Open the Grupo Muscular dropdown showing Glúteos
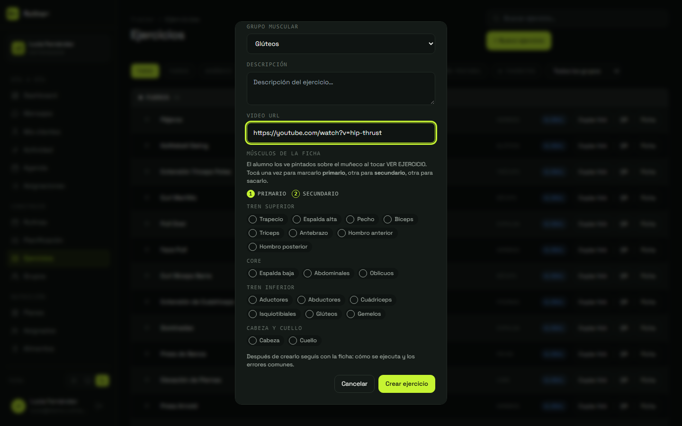682x426 pixels. coord(341,44)
